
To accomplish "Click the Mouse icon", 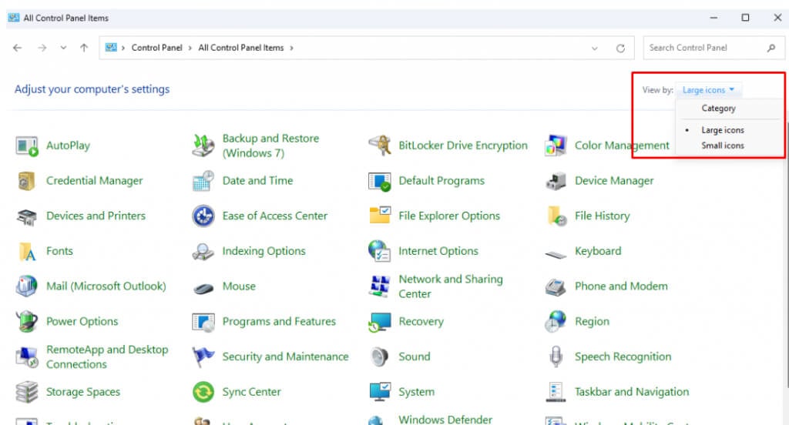I will point(203,289).
